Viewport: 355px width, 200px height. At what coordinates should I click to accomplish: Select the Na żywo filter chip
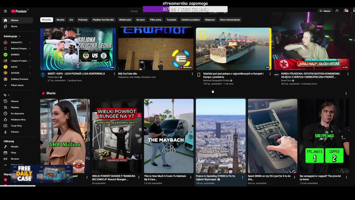click(x=141, y=20)
